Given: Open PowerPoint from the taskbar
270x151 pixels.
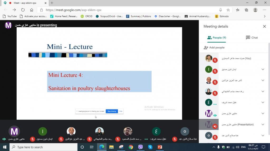Looking at the screenshot, I should [160, 147].
